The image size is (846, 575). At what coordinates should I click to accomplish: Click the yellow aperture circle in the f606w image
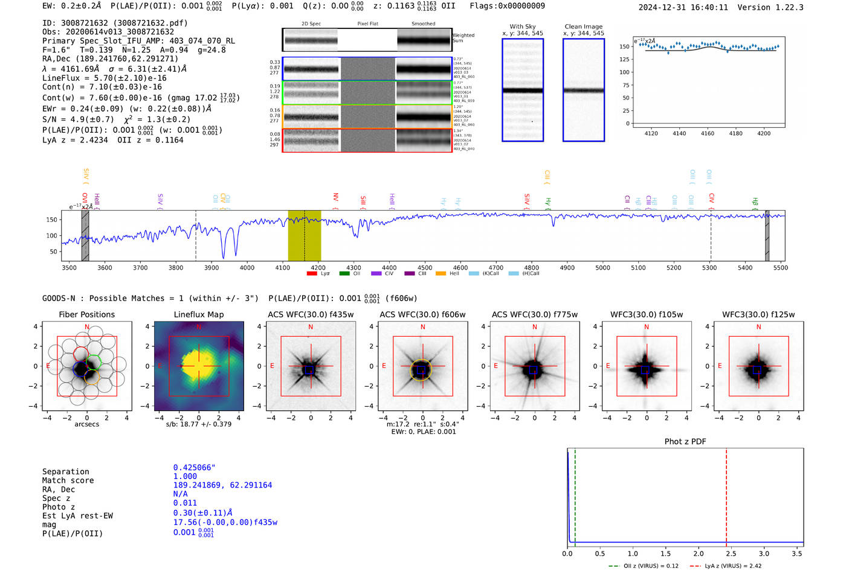(x=421, y=370)
